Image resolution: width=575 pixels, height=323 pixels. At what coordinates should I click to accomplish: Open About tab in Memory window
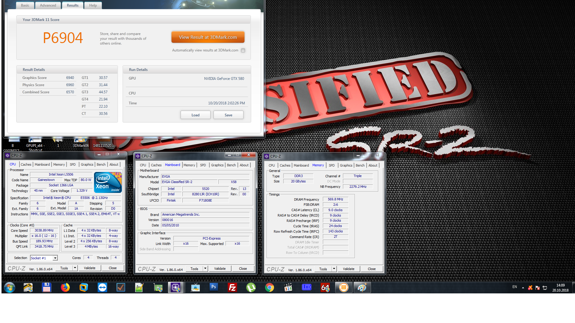373,165
